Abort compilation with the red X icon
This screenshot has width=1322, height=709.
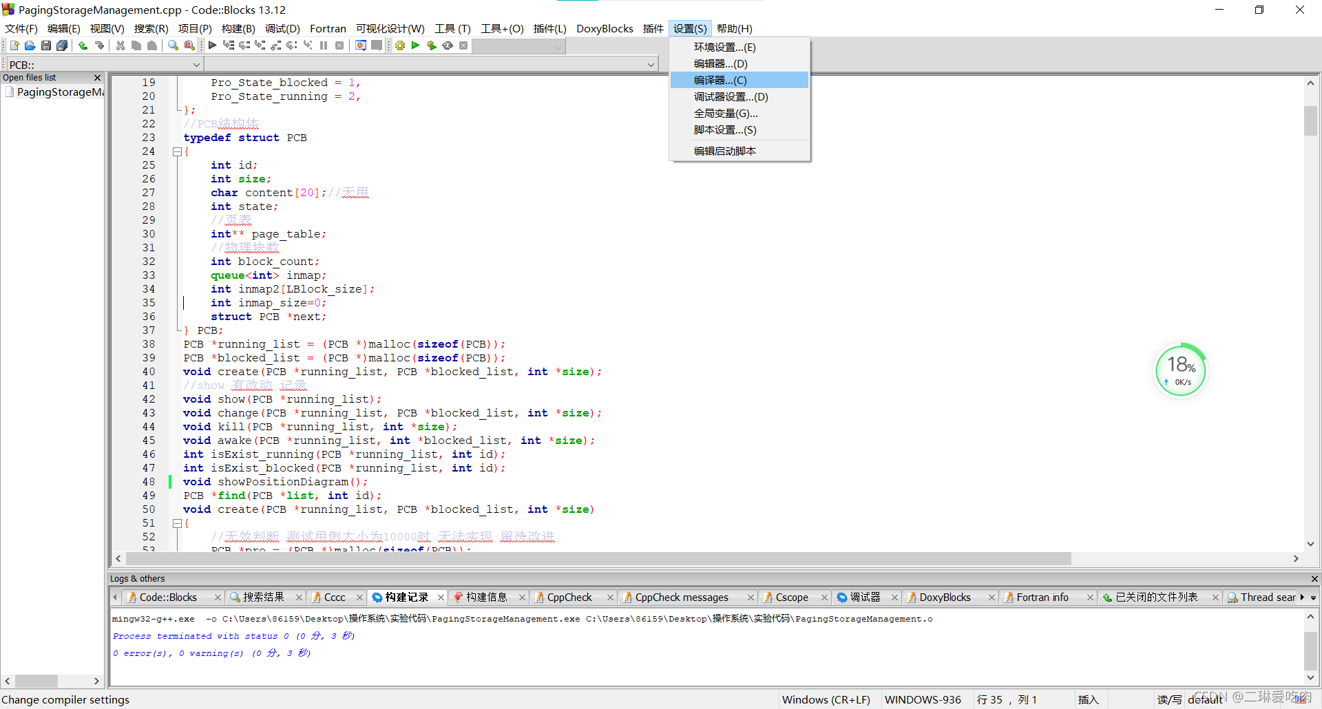click(463, 45)
